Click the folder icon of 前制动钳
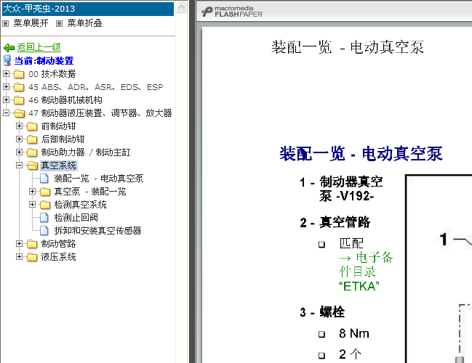This screenshot has width=472, height=363. [32, 126]
